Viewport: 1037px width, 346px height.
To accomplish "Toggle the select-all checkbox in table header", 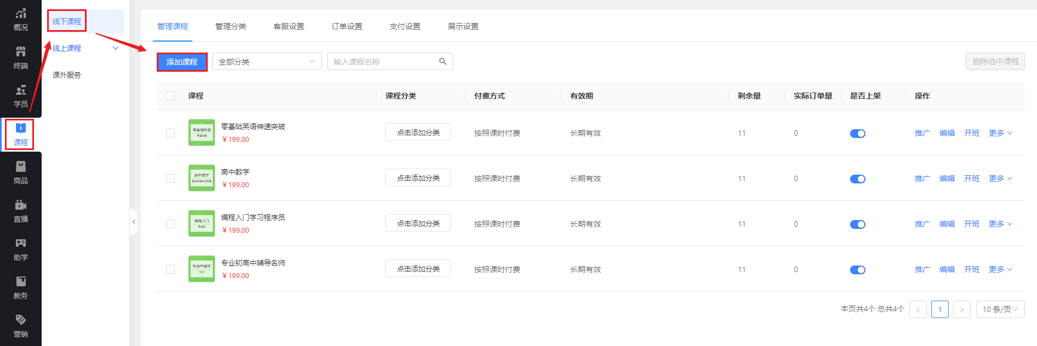I will (x=170, y=96).
